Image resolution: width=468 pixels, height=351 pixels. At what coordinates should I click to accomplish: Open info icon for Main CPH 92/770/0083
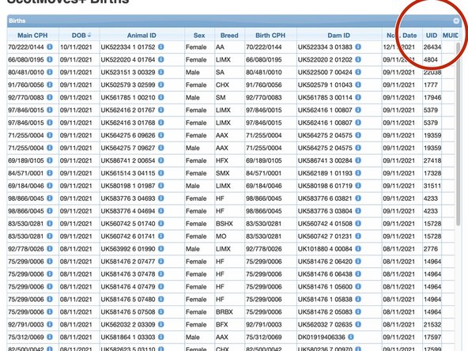coord(50,97)
